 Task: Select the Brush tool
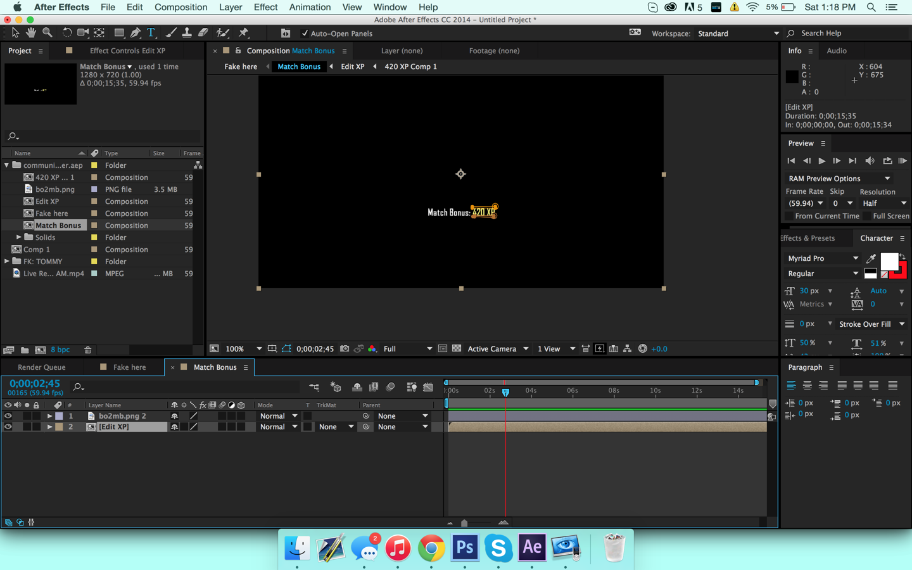(x=171, y=32)
